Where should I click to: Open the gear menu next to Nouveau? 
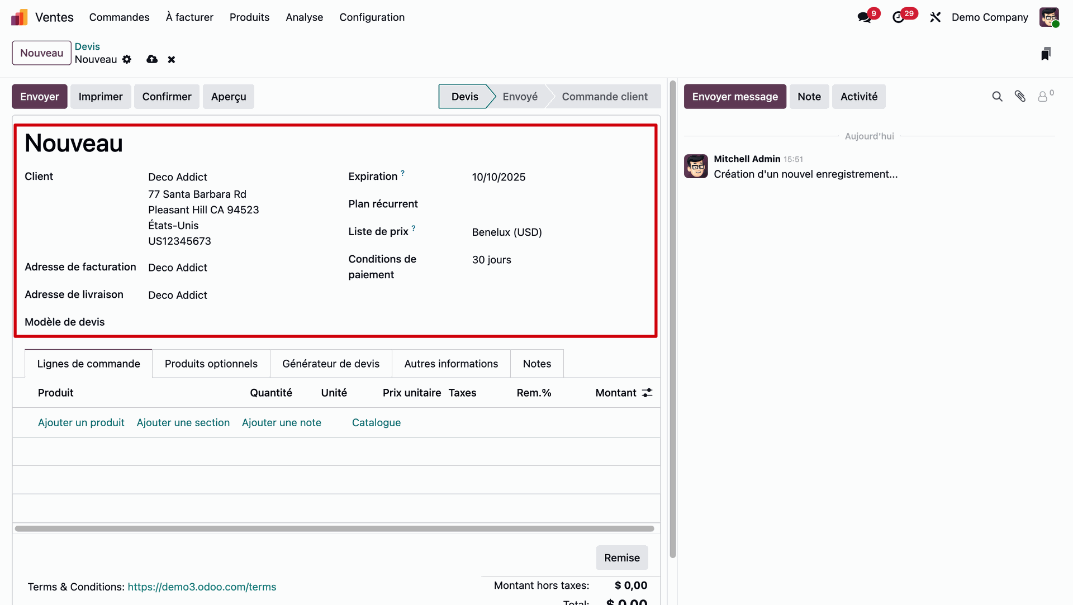[126, 59]
